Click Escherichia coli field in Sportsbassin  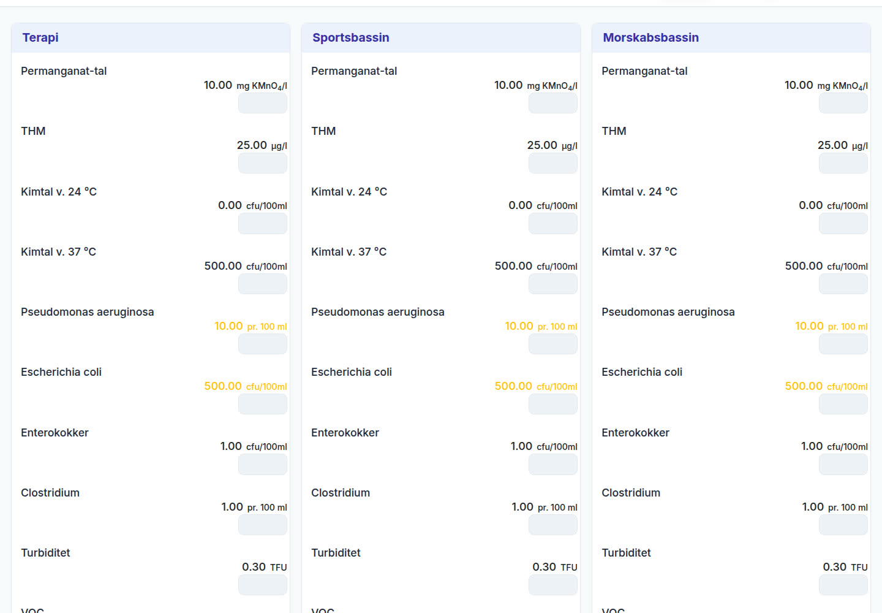[x=552, y=404]
